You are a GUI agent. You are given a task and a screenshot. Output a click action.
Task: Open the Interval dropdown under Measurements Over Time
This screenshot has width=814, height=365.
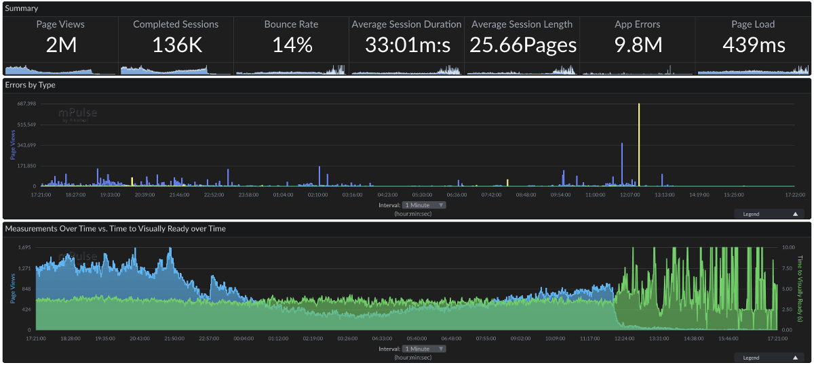[x=423, y=349]
